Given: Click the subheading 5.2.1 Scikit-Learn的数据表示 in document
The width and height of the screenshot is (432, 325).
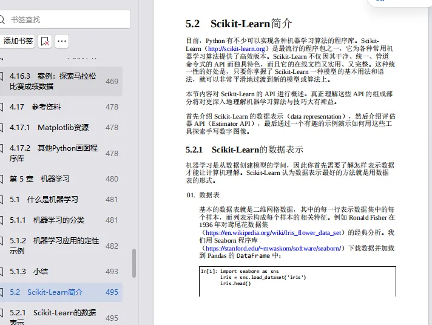Looking at the screenshot, I should [245, 149].
